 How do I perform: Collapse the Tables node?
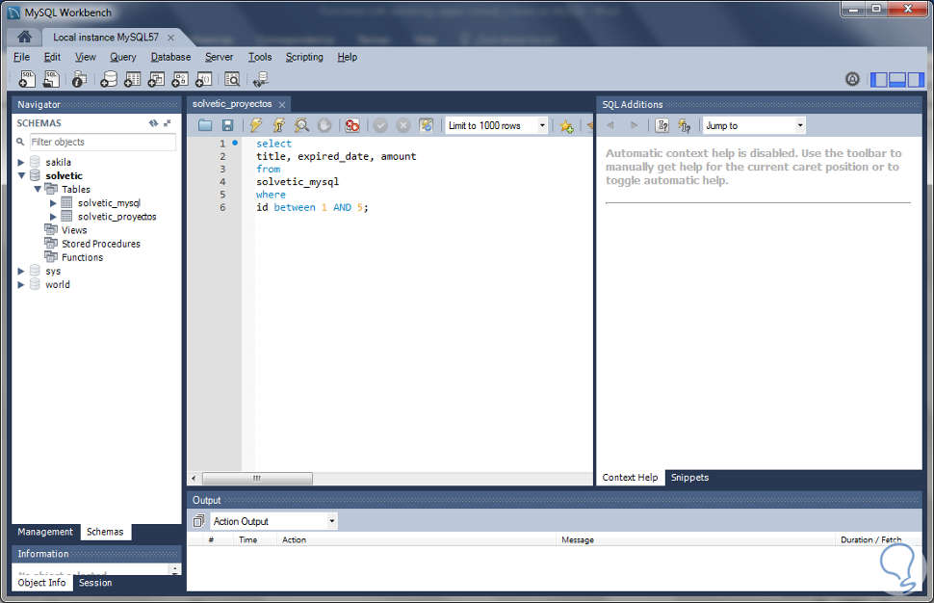click(37, 190)
